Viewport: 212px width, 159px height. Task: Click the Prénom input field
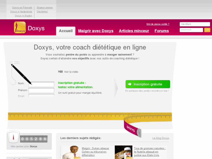point(41,90)
